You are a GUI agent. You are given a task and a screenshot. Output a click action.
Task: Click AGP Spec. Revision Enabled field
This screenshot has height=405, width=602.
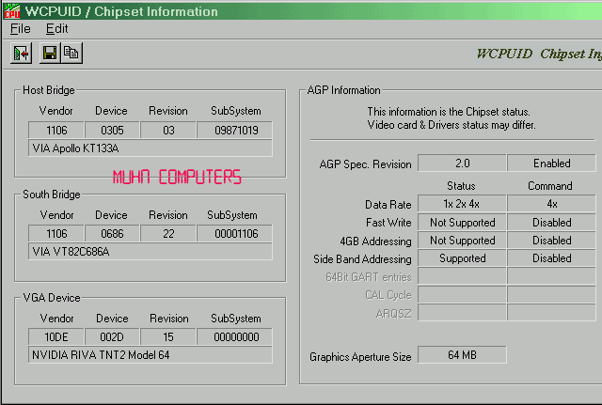[x=552, y=164]
